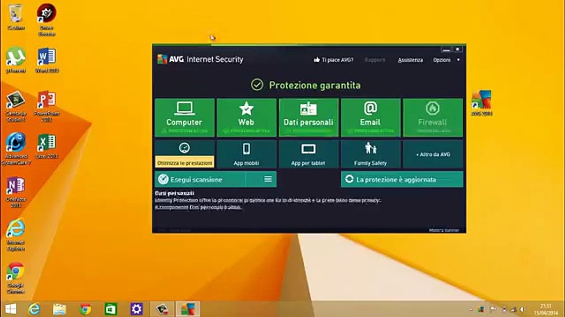565x317 pixels.
Task: Minimize the AVG Internet Security window
Action: click(x=447, y=49)
